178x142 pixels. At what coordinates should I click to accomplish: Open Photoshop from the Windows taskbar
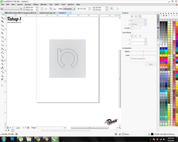click(13, 139)
